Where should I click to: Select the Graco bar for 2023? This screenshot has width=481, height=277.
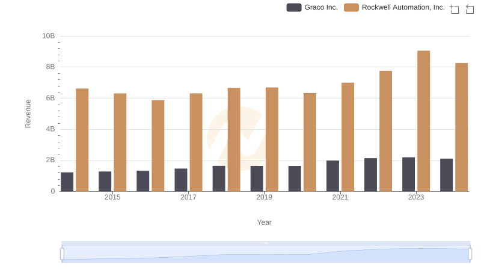click(409, 174)
